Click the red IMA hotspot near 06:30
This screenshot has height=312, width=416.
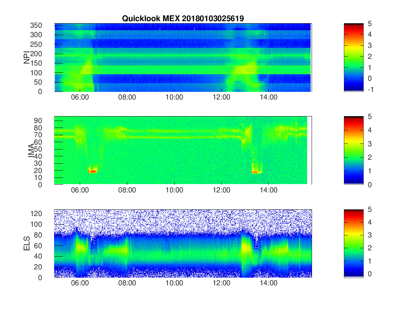[x=93, y=171]
